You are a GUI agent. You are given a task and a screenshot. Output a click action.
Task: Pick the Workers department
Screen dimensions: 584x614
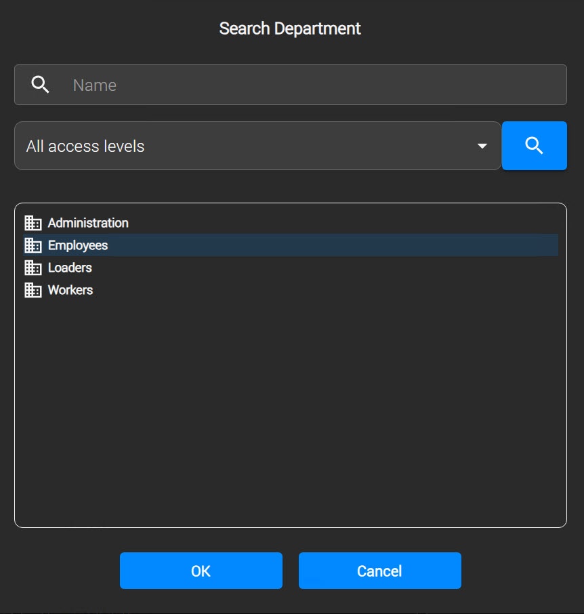(x=70, y=290)
